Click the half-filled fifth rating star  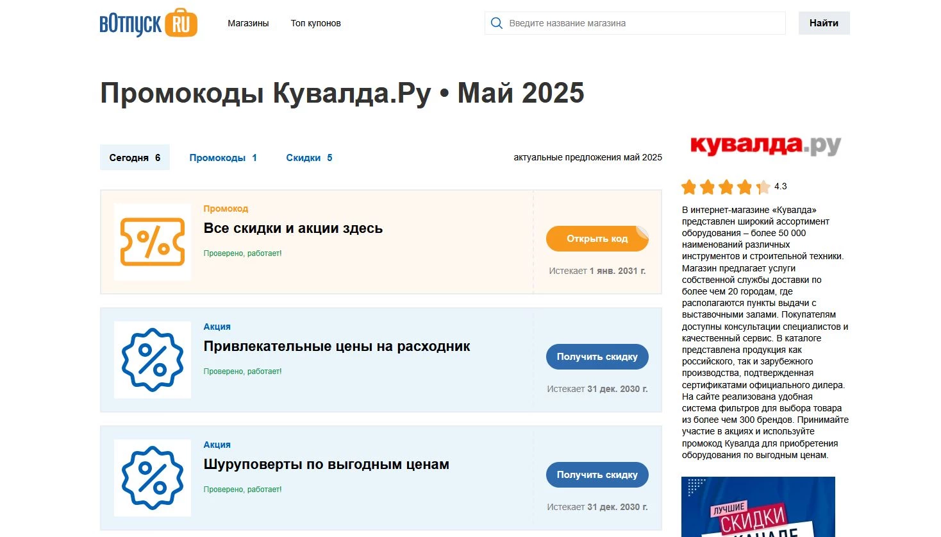(763, 187)
